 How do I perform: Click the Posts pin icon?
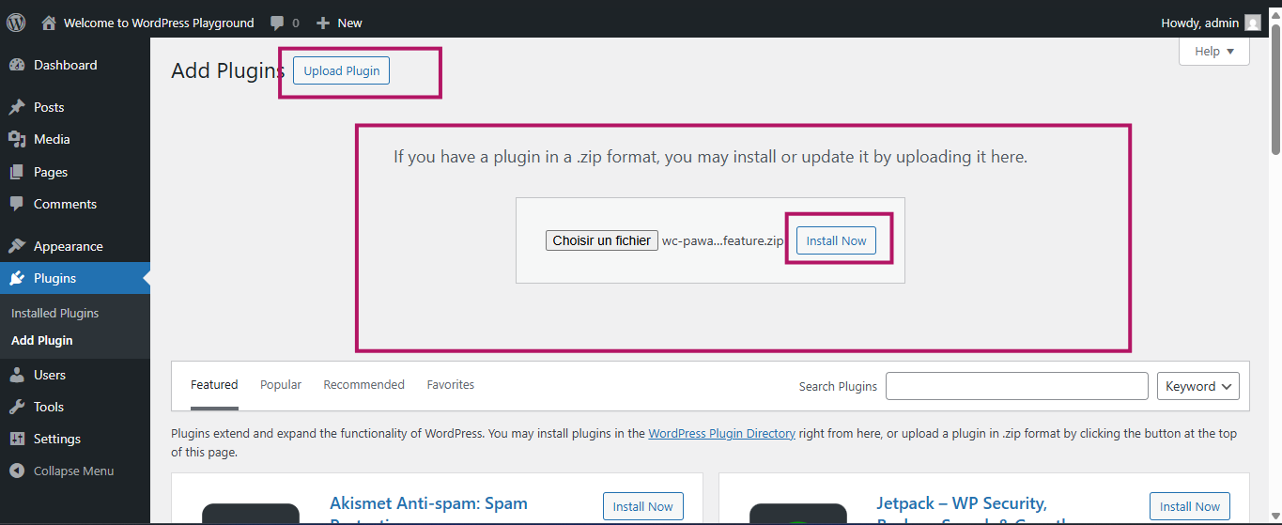click(17, 107)
